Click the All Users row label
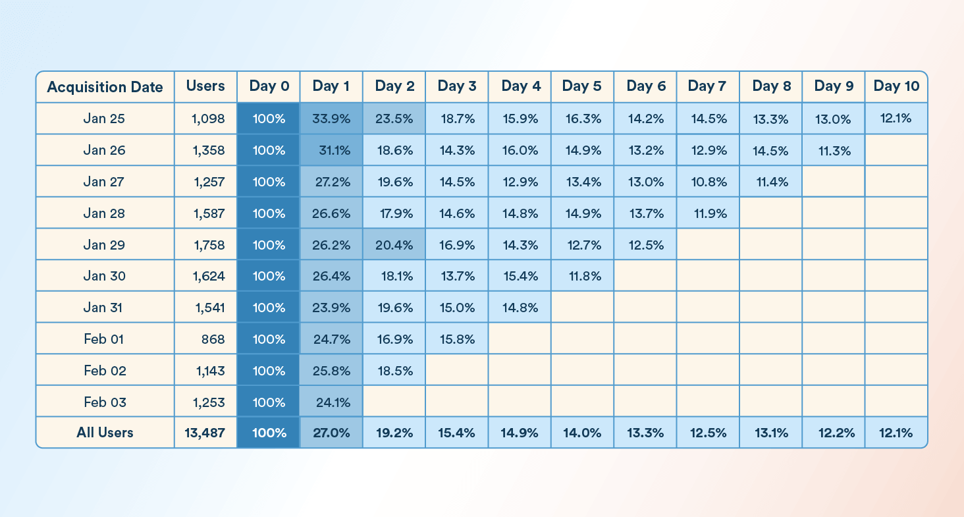Screen dimensions: 964x517 [x=105, y=433]
